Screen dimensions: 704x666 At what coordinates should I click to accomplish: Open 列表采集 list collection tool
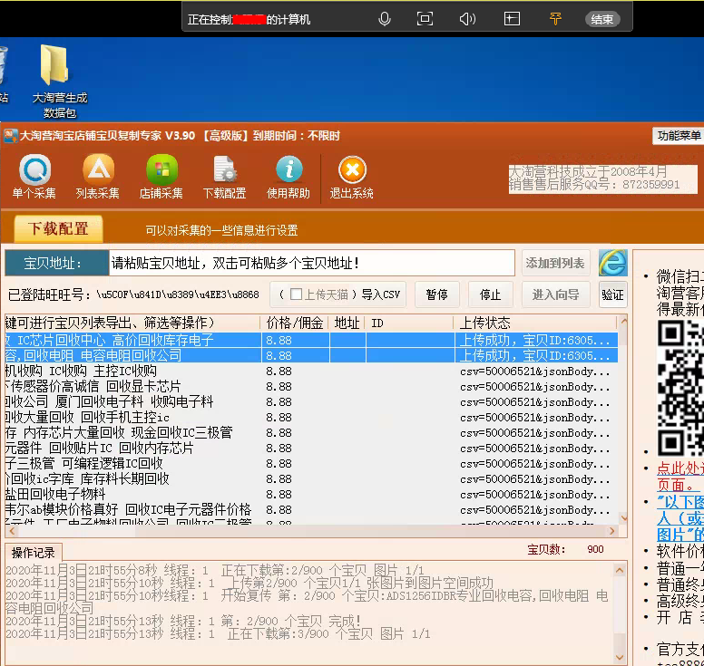click(98, 177)
